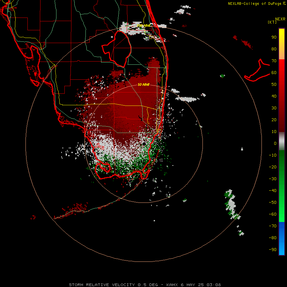Screen dimensions: 287x287
Task: Click the [KT] units label
Action: [x=272, y=22]
